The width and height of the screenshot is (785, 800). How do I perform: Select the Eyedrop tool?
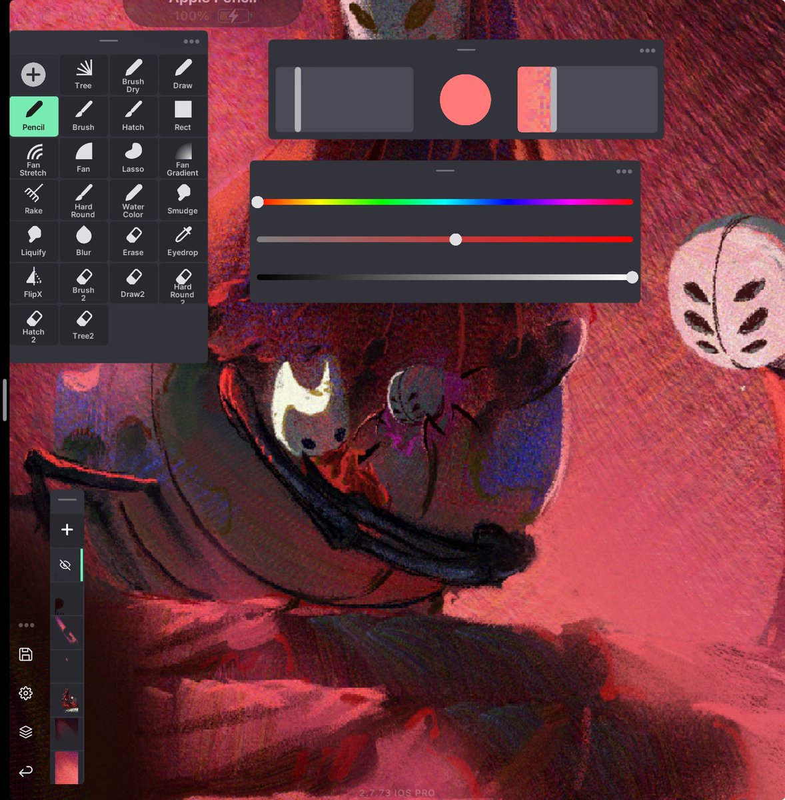click(183, 242)
